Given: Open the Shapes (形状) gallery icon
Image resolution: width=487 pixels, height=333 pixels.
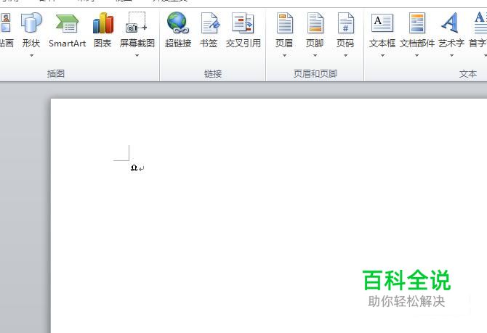Looking at the screenshot, I should (x=31, y=22).
